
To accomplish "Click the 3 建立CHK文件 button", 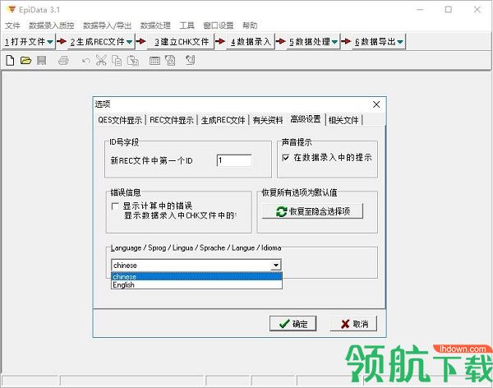I will [182, 42].
